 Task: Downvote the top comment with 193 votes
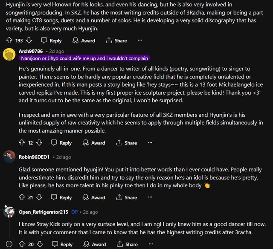click(x=29, y=41)
